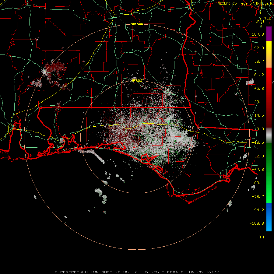Click the 100 NMI range ring label

[x=137, y=24]
